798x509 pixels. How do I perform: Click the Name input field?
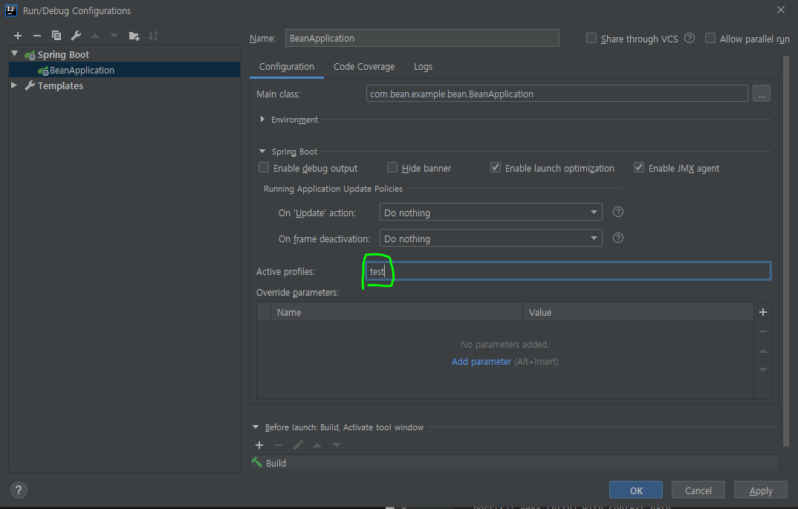pyautogui.click(x=422, y=38)
